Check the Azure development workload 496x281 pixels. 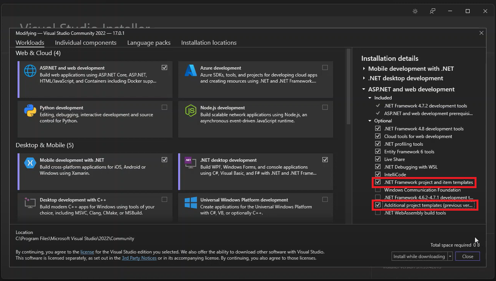(x=325, y=68)
